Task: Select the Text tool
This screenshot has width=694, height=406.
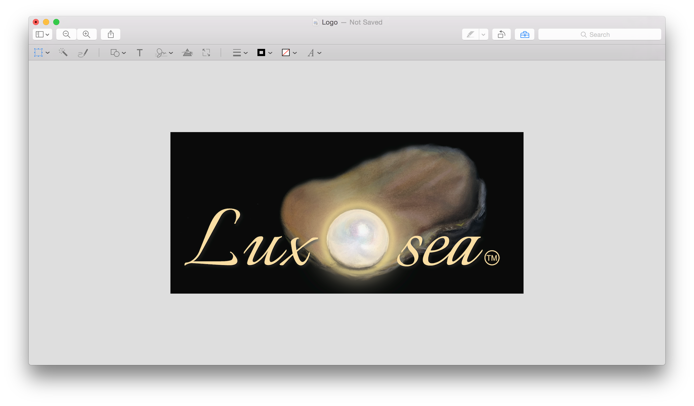Action: point(140,53)
